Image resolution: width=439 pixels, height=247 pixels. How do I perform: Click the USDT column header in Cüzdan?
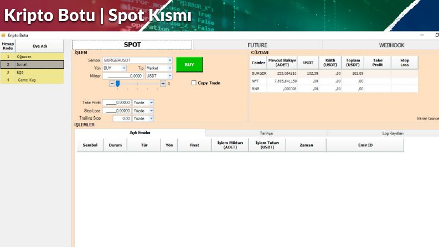click(308, 63)
